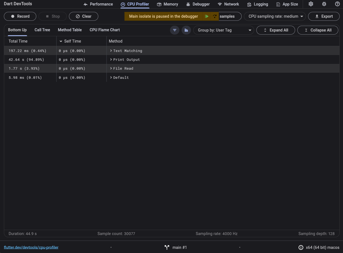Click the filter icon in profiler toolbar
Viewport: 343px width, 253px height.
pos(175,30)
